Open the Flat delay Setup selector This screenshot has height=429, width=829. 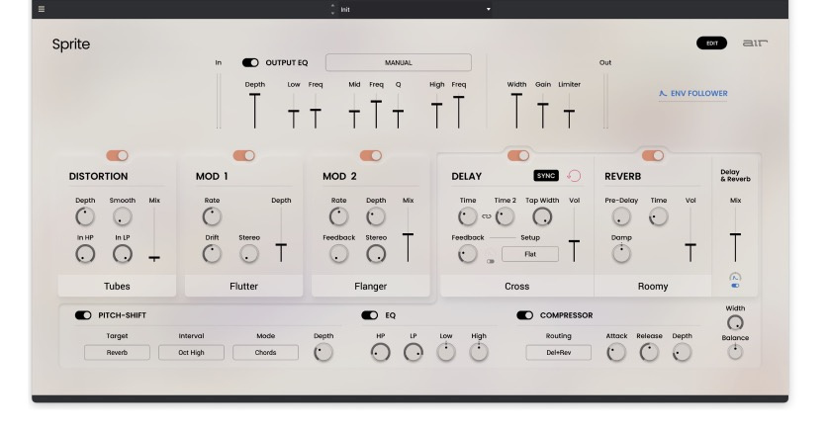pos(530,254)
